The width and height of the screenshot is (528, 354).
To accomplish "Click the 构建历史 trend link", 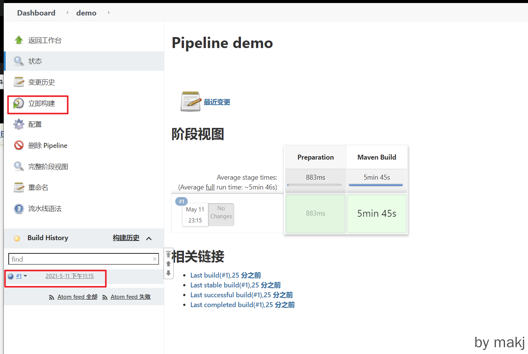I will point(126,238).
